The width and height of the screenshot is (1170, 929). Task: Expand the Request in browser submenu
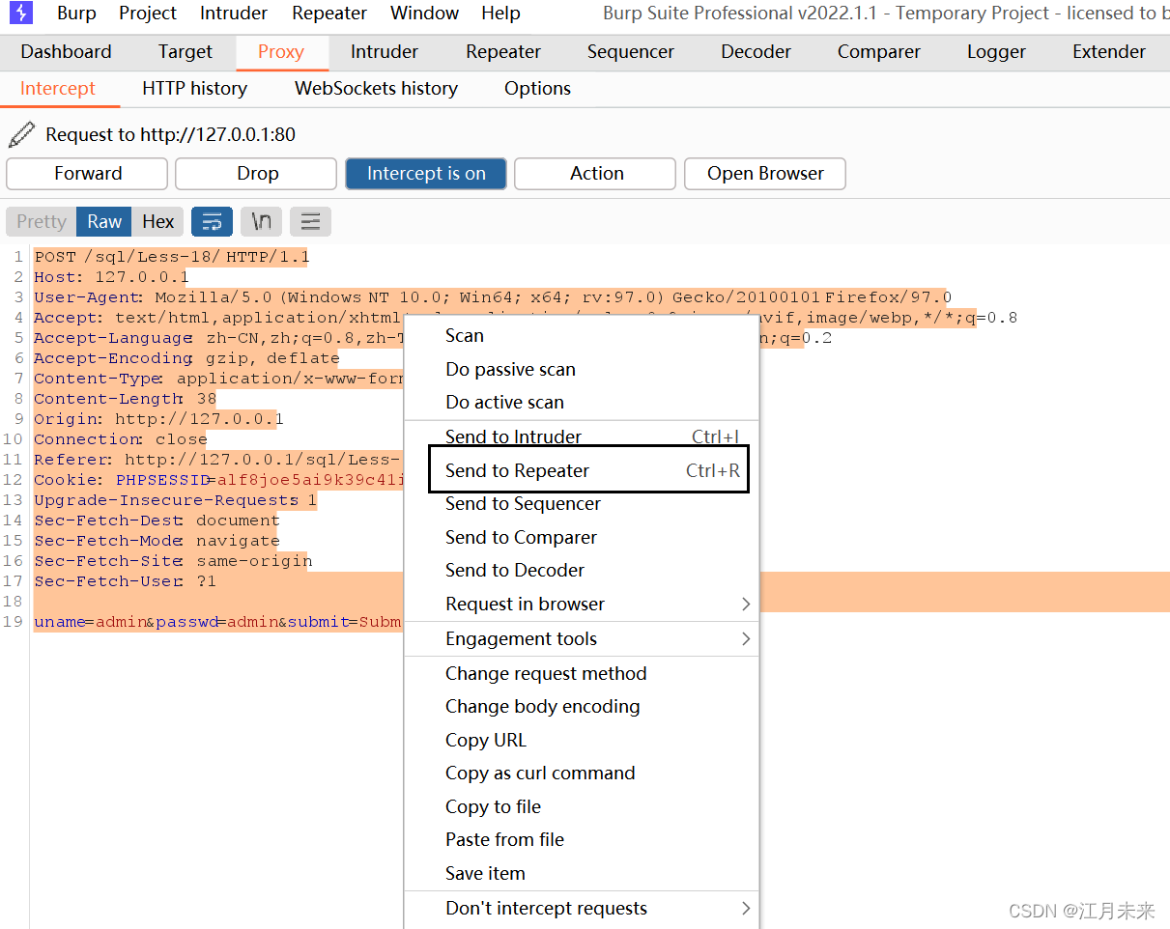582,604
